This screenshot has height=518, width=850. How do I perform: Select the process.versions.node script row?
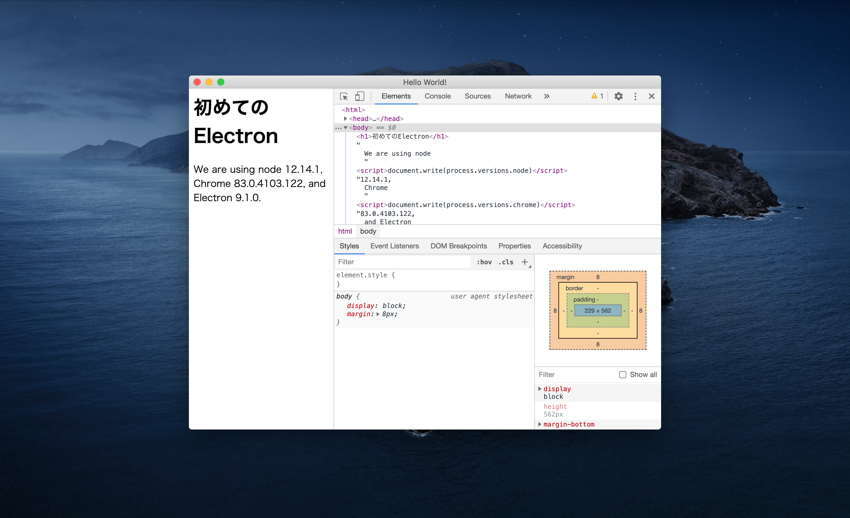pos(462,171)
